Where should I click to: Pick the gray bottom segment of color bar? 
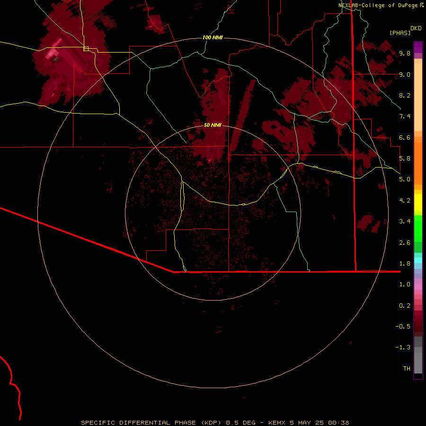(418, 363)
